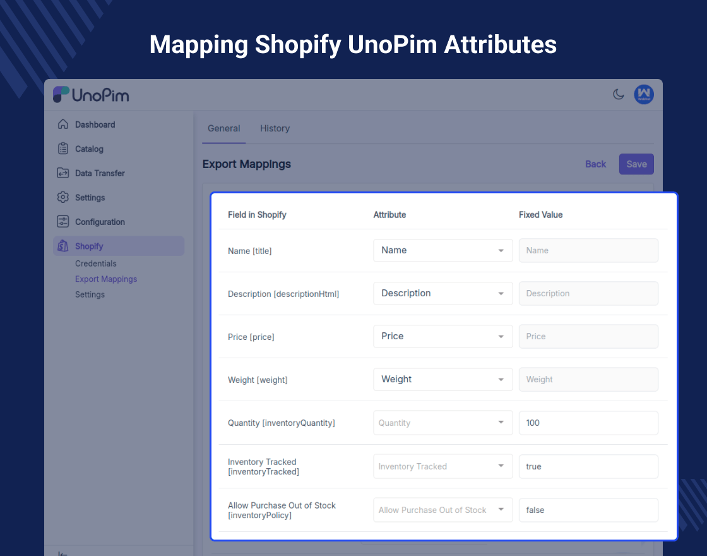This screenshot has height=556, width=707.
Task: Click the fixed value field showing 'false'
Action: tap(588, 510)
